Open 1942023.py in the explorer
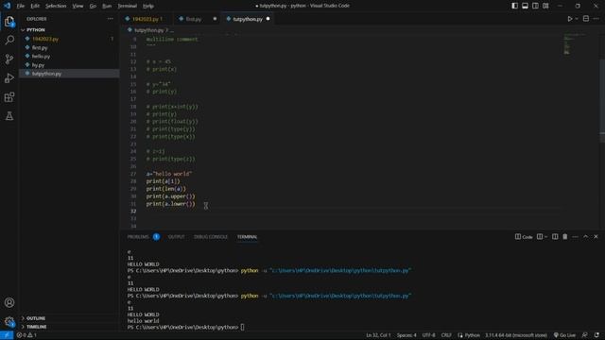 tap(69, 39)
